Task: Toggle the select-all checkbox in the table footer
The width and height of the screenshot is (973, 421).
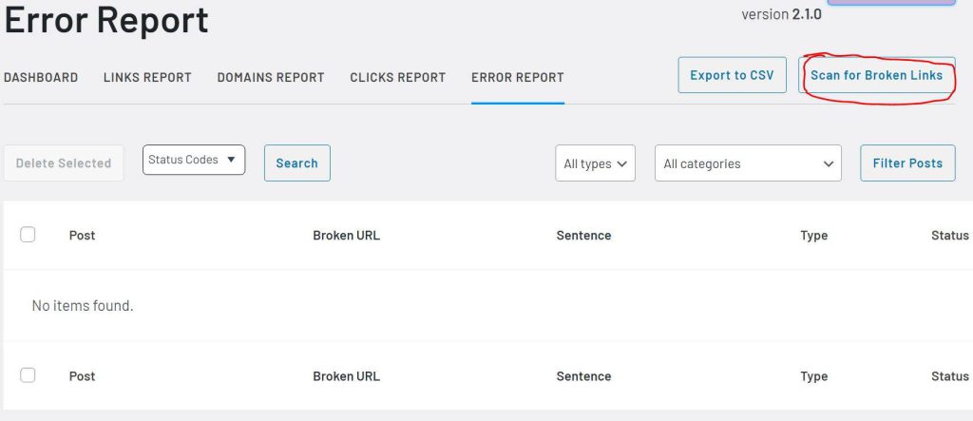Action: [28, 375]
